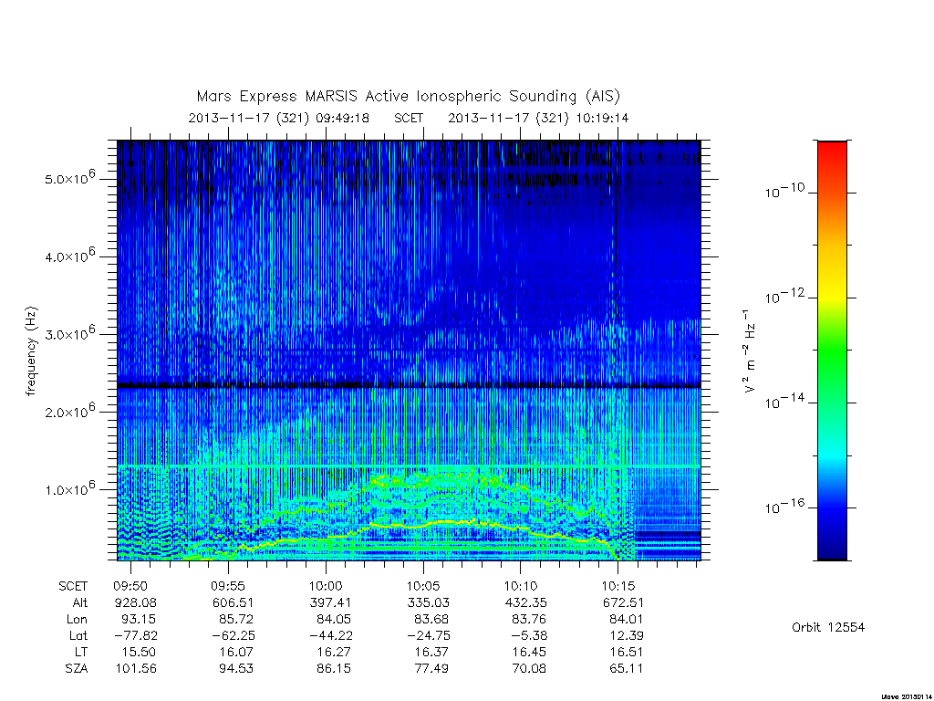934x701 pixels.
Task: Click the 'frequency (Hz)' axis title
Action: pyautogui.click(x=32, y=350)
